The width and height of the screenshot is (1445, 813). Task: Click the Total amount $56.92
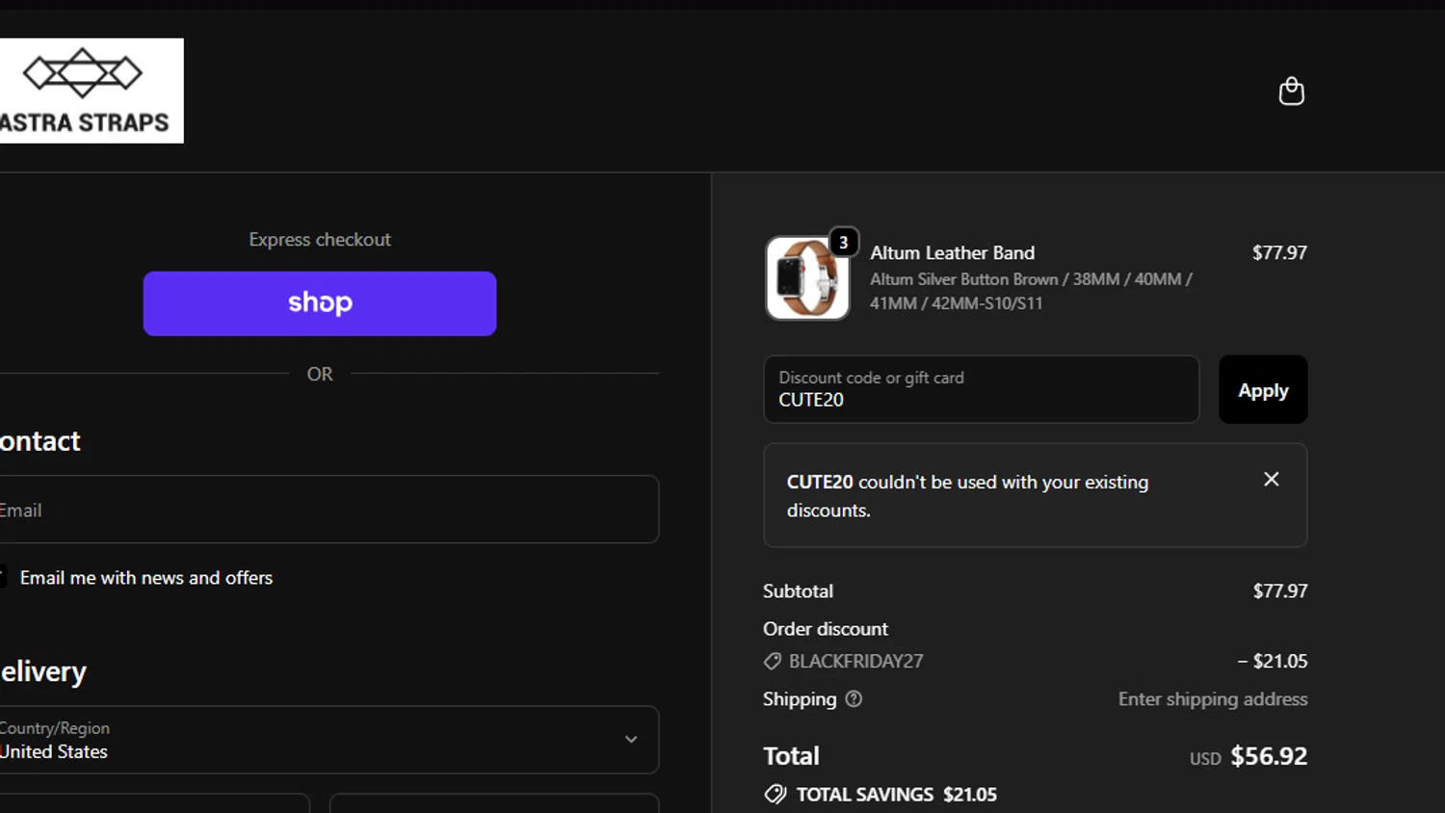(1269, 756)
